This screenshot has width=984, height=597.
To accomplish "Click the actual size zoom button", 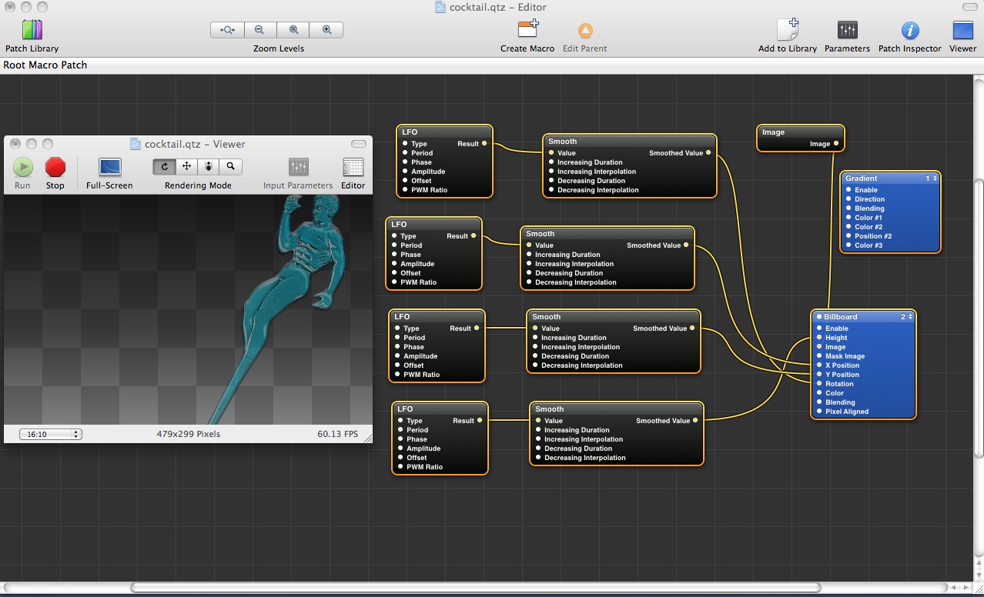I will pyautogui.click(x=293, y=30).
